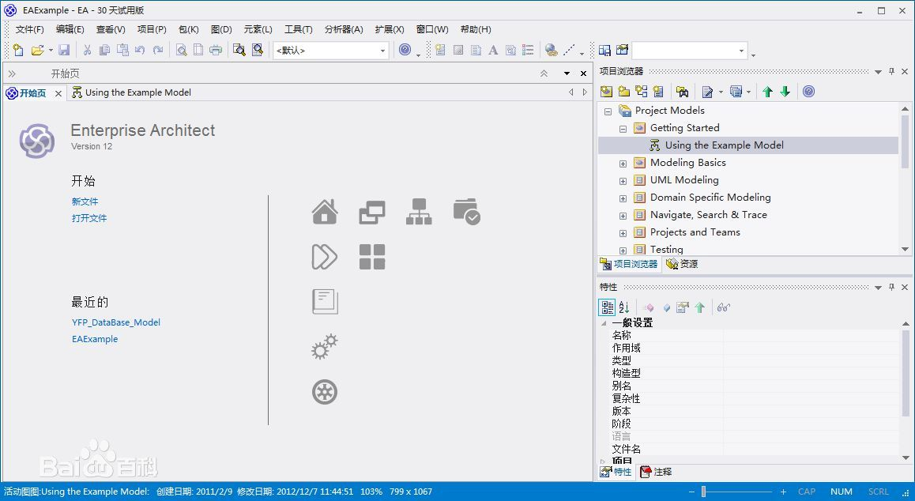Toggle auto-hide pin on Properties panel
Viewport: 915px width, 501px height.
(x=891, y=287)
